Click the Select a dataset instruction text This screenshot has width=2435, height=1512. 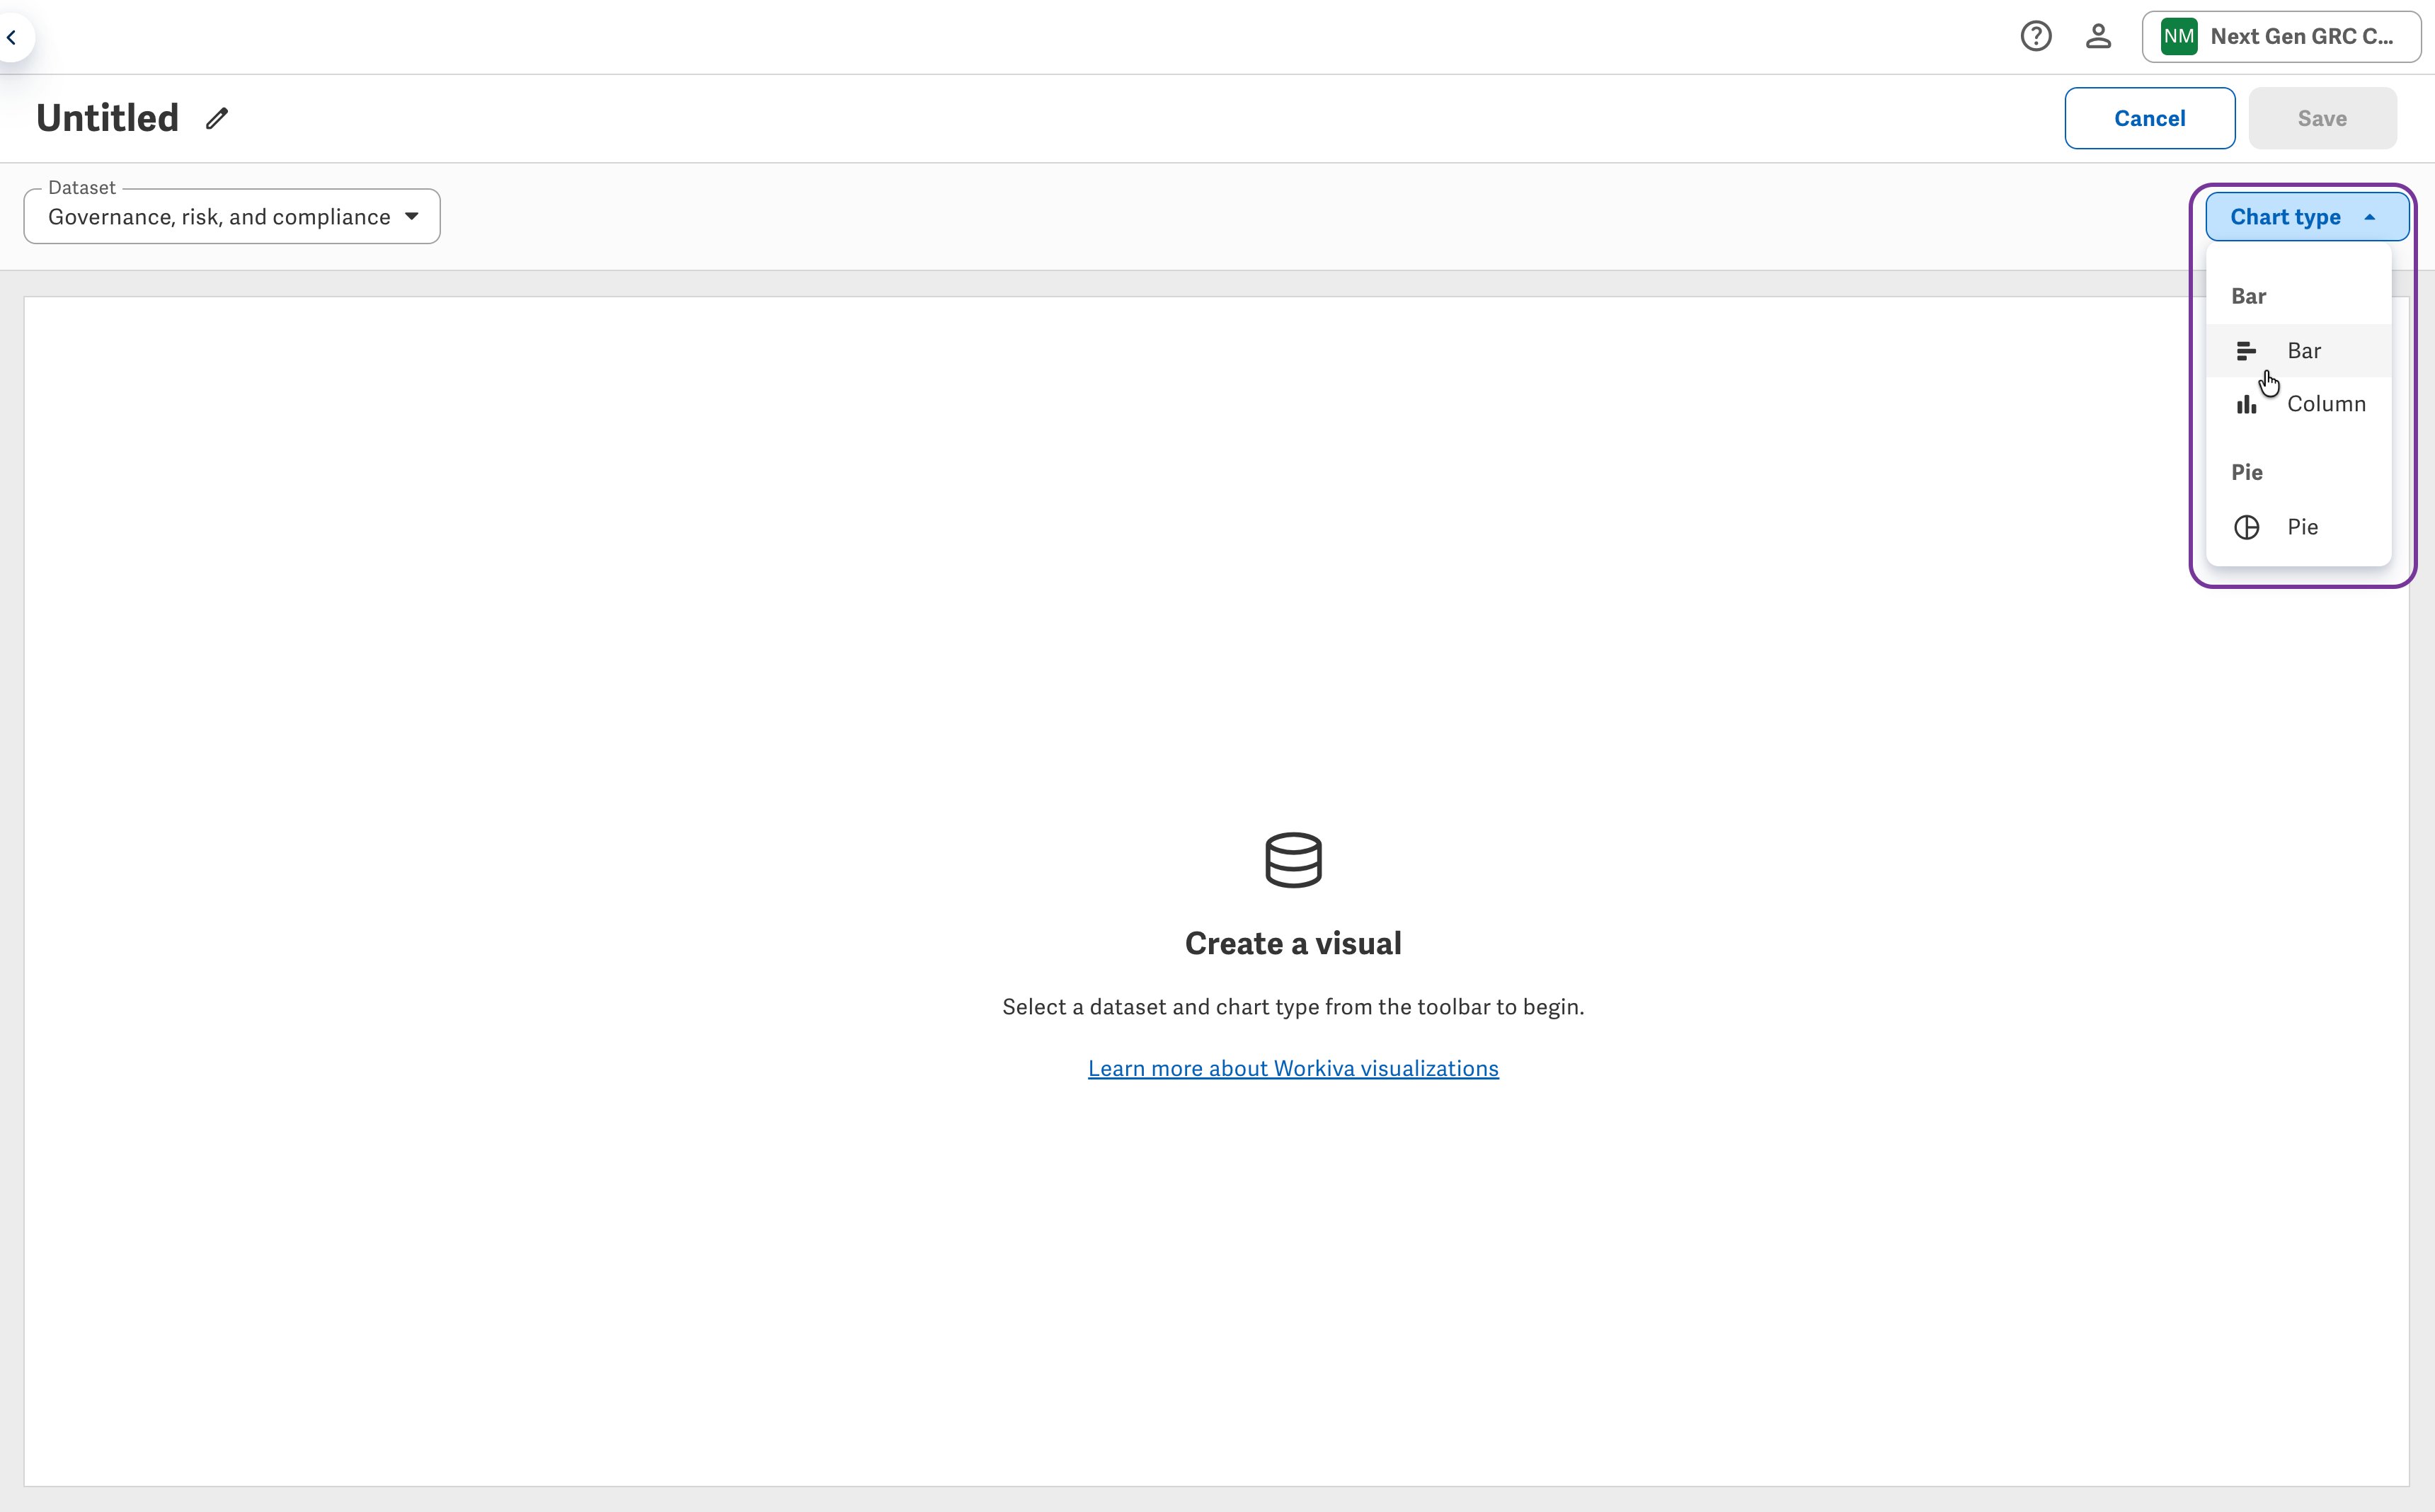(1293, 1007)
